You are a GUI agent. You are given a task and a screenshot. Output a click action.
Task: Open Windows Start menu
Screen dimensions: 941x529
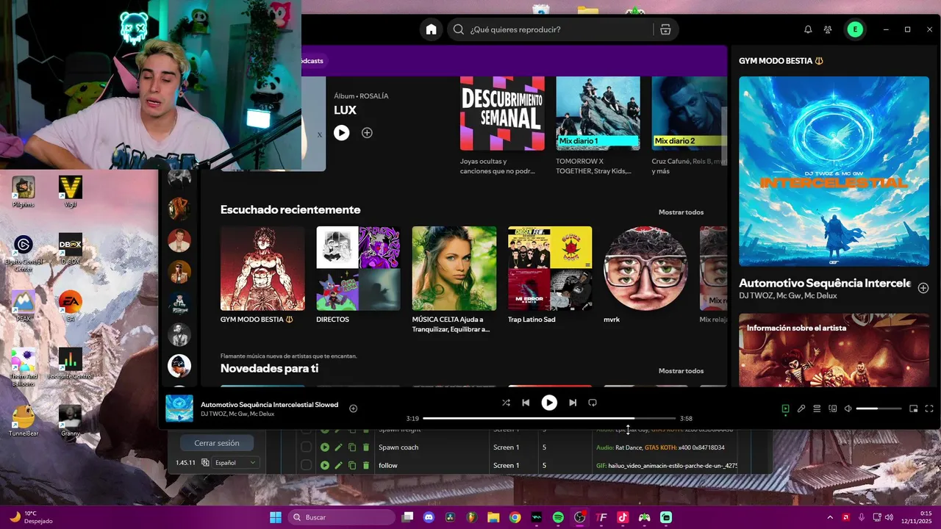276,517
